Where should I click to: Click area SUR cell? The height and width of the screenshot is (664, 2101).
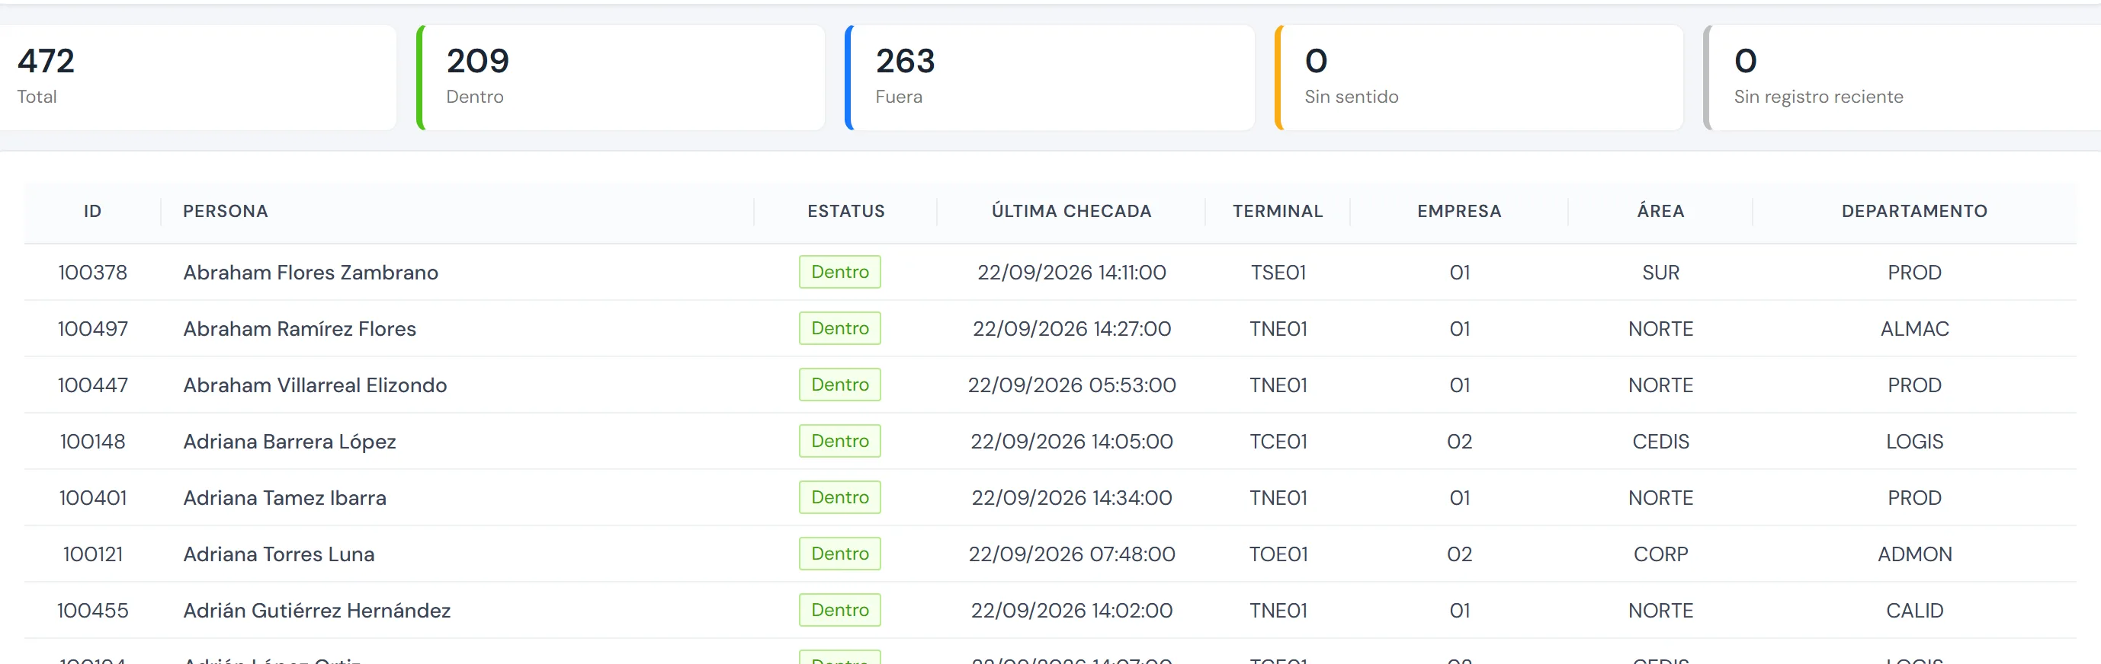(x=1660, y=272)
